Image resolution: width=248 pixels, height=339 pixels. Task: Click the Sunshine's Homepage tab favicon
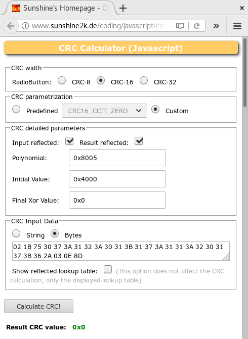pos(16,8)
